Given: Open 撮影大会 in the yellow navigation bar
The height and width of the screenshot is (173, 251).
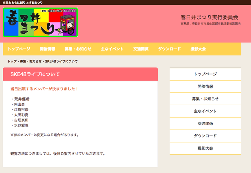Looking at the screenshot, I should (x=198, y=49).
